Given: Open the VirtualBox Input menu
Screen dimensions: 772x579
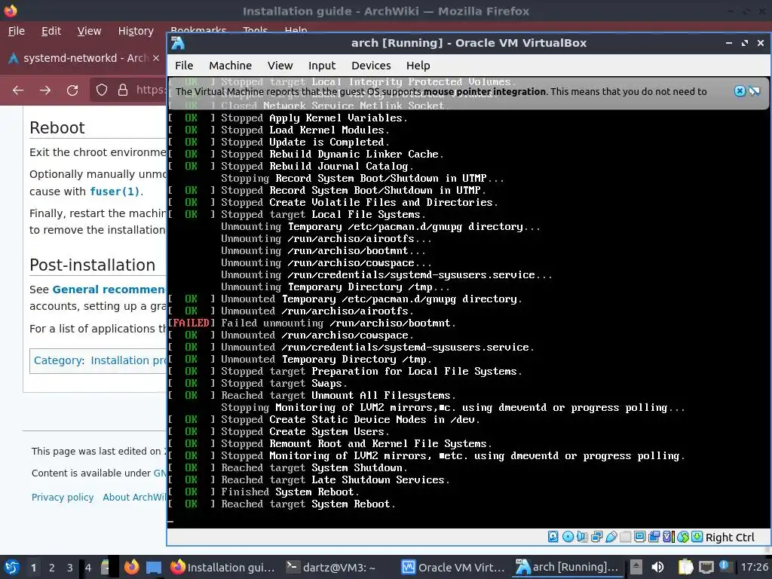Looking at the screenshot, I should 321,66.
